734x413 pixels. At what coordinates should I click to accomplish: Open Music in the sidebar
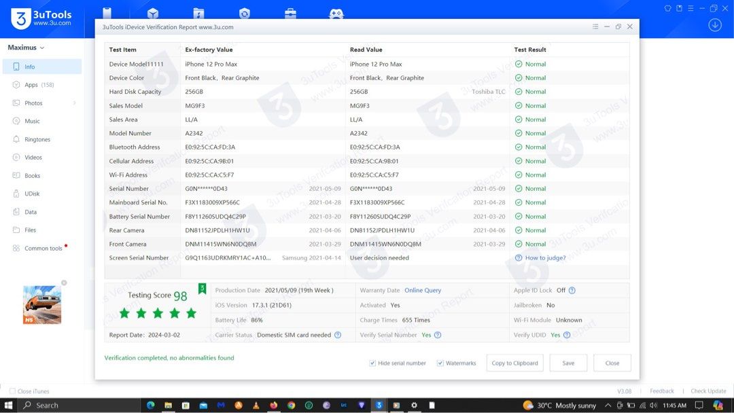[x=42, y=121]
